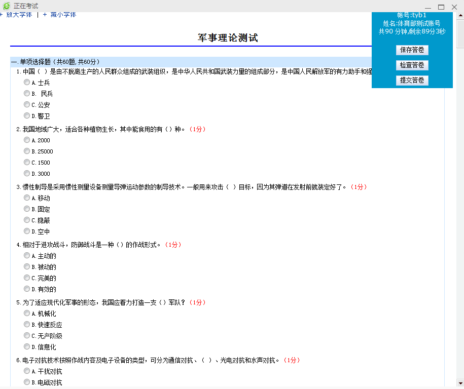Image resolution: width=464 pixels, height=389 pixels.
Task: Choose D 空中 for question 3
Action: pyautogui.click(x=27, y=231)
